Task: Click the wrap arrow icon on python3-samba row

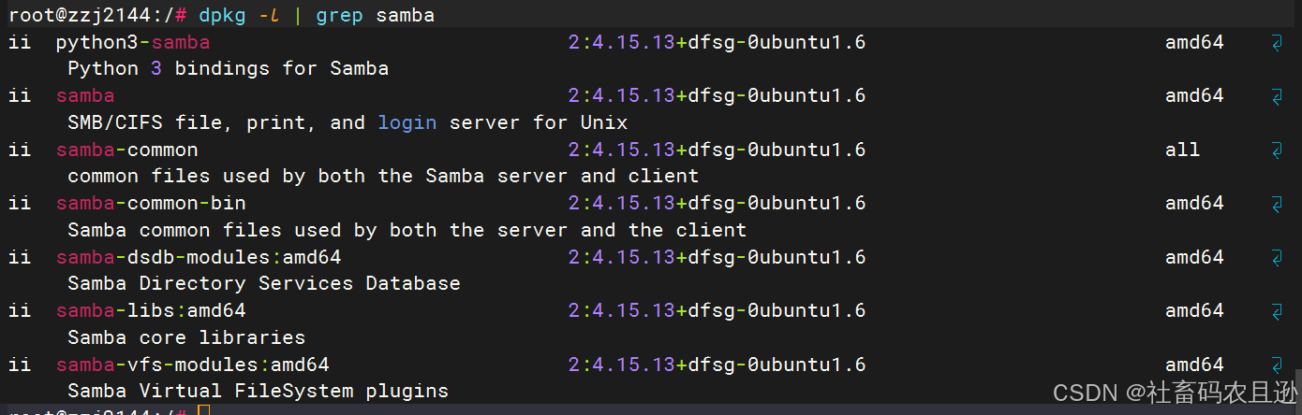Action: (1277, 43)
